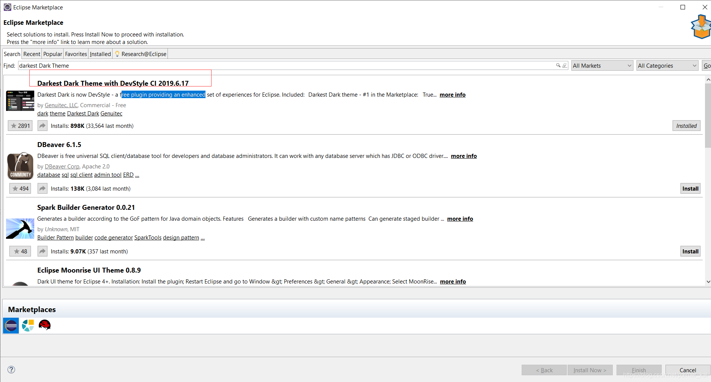
Task: Install DBeaver 6.1.5
Action: [x=690, y=189]
